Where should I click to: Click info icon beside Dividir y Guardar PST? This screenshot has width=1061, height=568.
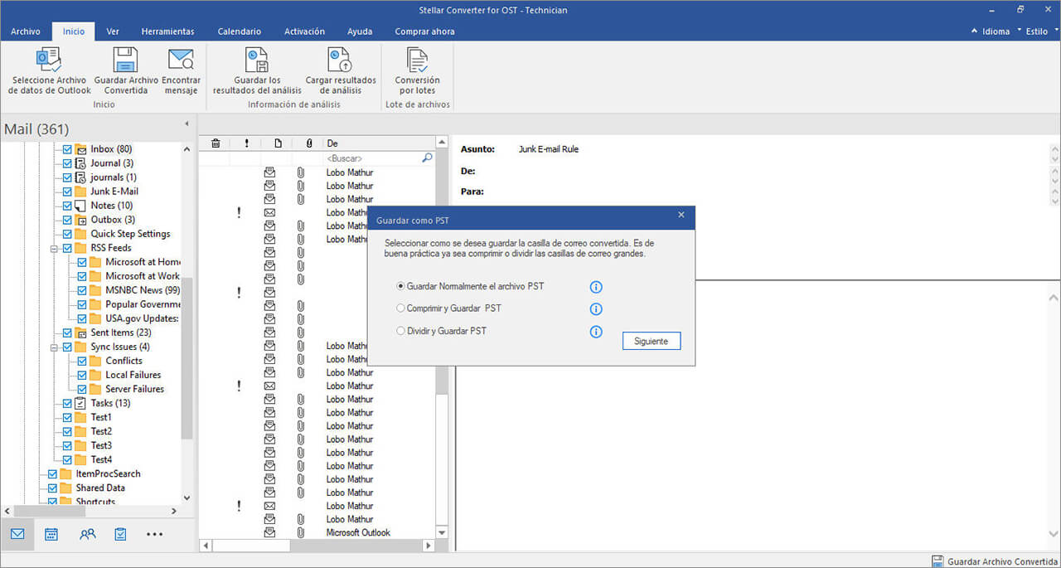[595, 332]
